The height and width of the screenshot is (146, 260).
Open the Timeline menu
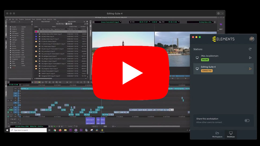21,19
